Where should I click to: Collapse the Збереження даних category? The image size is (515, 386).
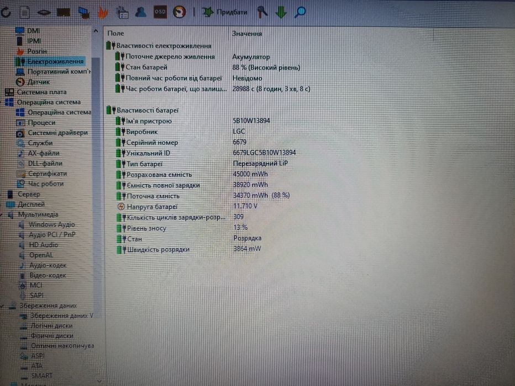[3, 306]
